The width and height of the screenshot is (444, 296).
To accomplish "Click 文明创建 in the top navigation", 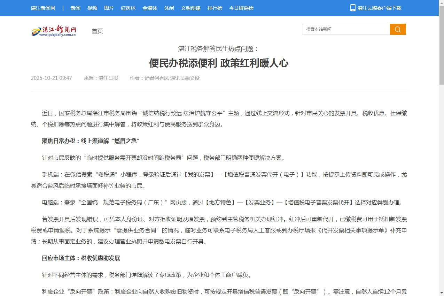I will pyautogui.click(x=190, y=8).
